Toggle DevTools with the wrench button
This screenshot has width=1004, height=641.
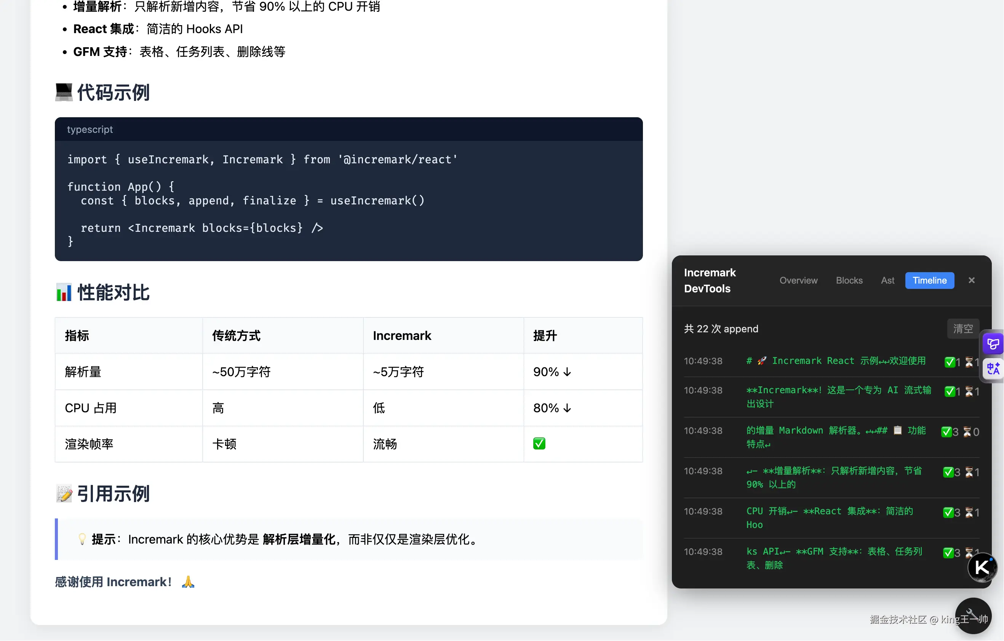point(973,615)
